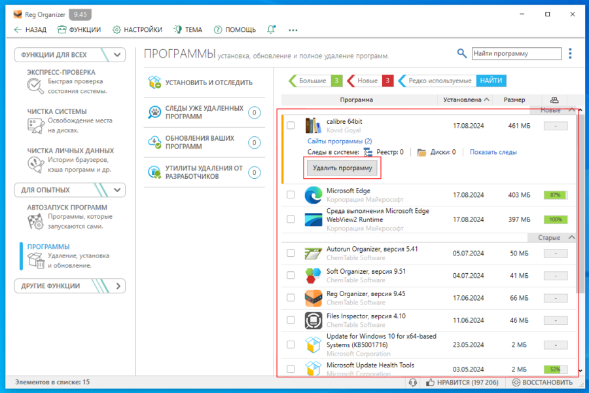This screenshot has height=393, width=589.
Task: Open Startup Programs (АВТОЗАПУСК ПРОГРАММ) section
Action: [69, 217]
